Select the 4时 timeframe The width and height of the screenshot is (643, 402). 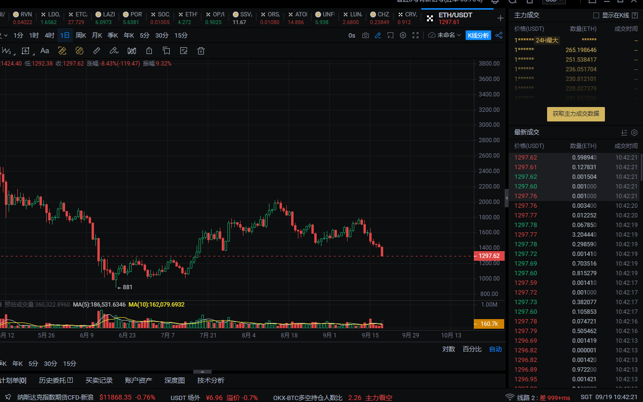coord(49,35)
